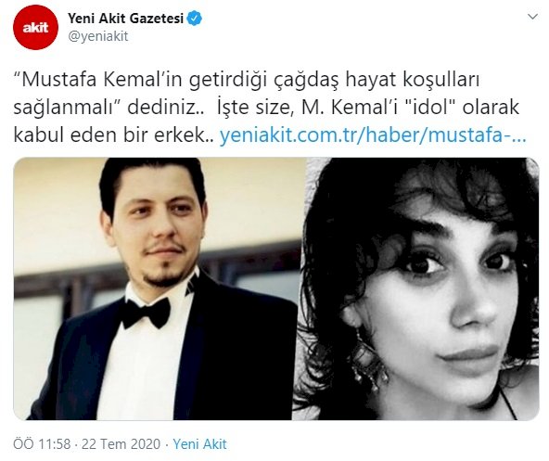Image resolution: width=549 pixels, height=461 pixels.
Task: Select the tweet's first text line
Action: (x=248, y=80)
